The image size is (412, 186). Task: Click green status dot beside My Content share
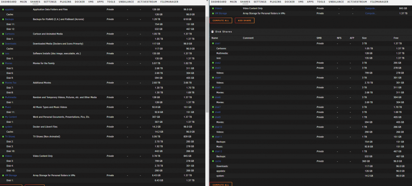pos(3,117)
